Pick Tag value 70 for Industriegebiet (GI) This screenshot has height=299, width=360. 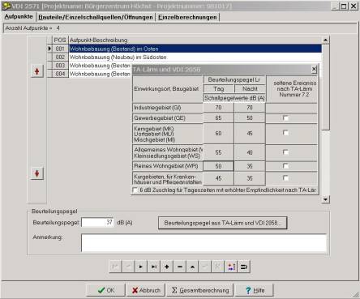(x=218, y=108)
